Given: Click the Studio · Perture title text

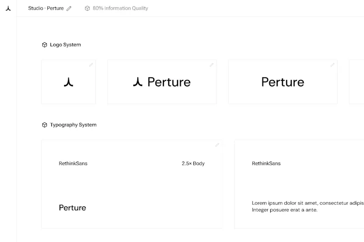Looking at the screenshot, I should tap(46, 8).
